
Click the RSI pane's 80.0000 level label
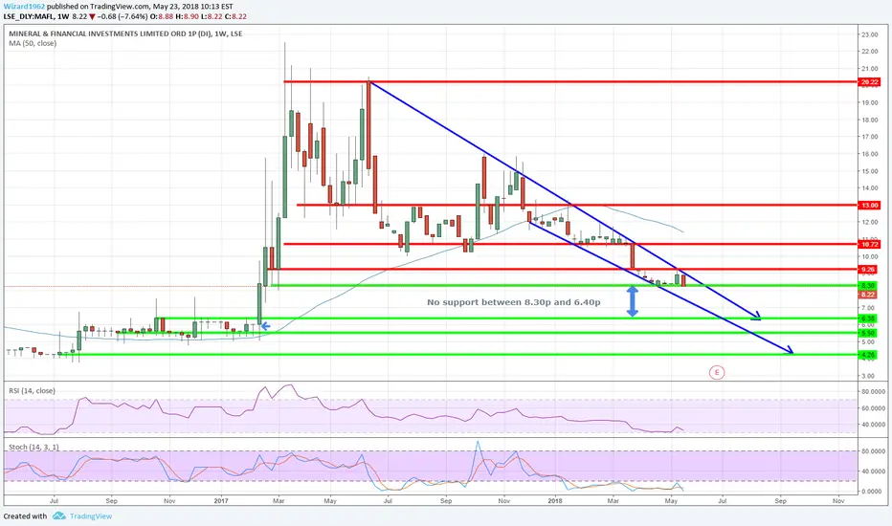[873, 392]
